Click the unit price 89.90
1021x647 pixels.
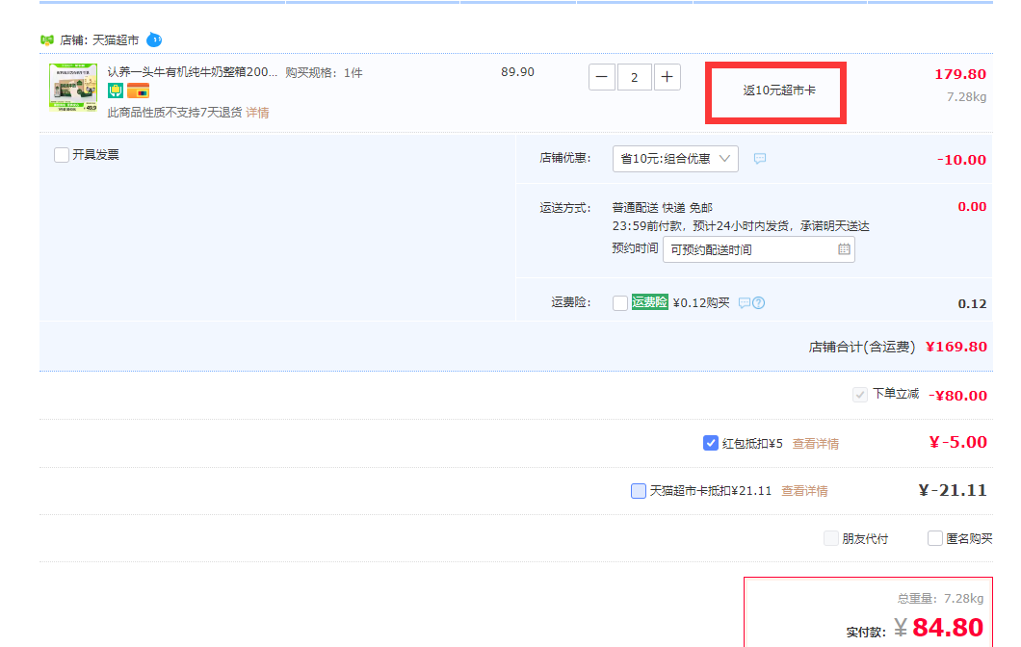pos(517,72)
